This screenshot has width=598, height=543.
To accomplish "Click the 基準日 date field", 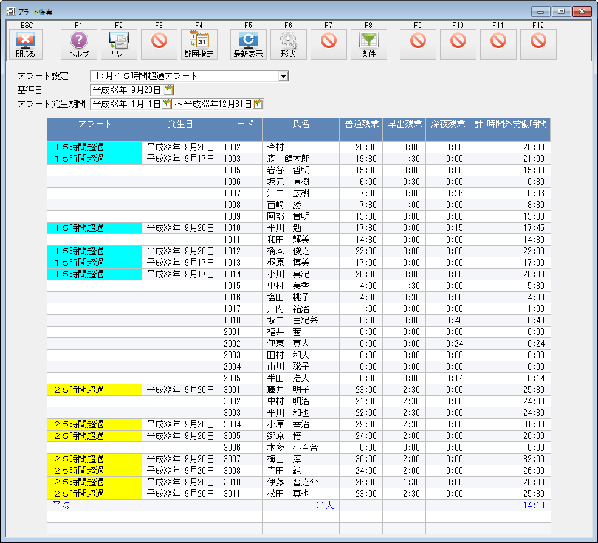I will (x=128, y=90).
